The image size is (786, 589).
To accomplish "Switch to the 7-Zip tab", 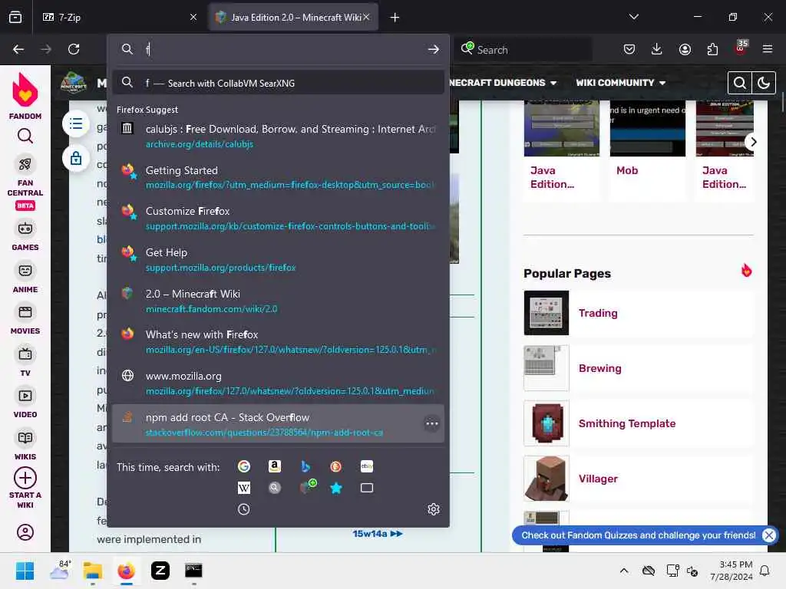I will 119,18.
